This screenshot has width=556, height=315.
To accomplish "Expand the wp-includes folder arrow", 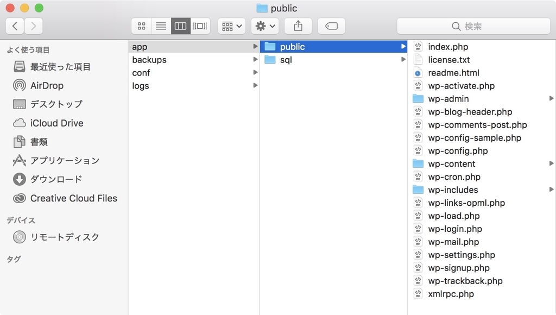I will tap(551, 190).
